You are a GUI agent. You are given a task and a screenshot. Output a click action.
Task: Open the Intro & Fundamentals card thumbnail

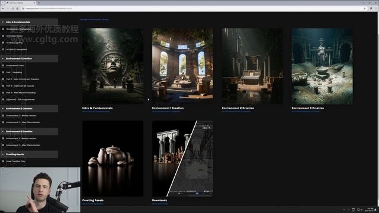pyautogui.click(x=113, y=66)
